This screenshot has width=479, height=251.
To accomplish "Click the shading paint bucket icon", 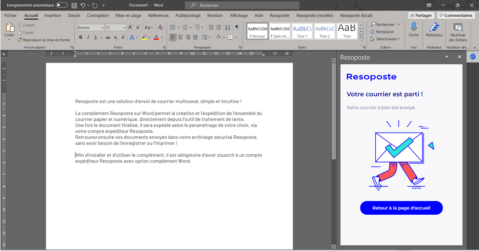I will [x=218, y=37].
